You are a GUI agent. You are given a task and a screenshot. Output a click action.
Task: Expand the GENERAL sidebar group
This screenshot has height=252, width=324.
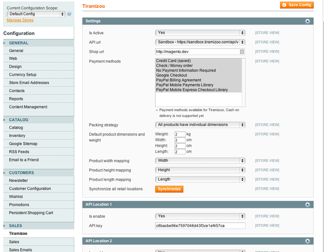click(38, 43)
